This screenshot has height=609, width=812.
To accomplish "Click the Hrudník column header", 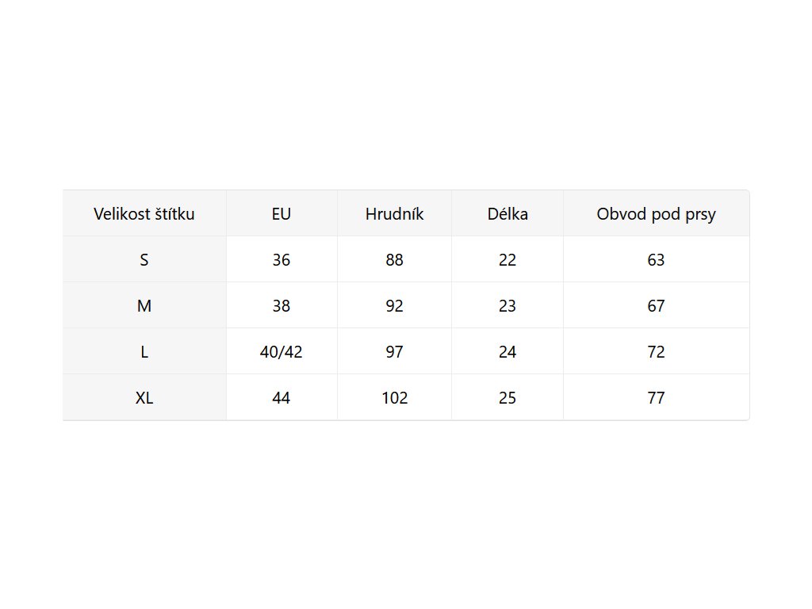I will click(394, 213).
